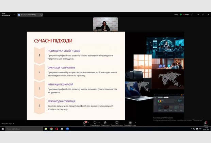
Task: Click the presenter video thumbnail
Action: point(103,25)
